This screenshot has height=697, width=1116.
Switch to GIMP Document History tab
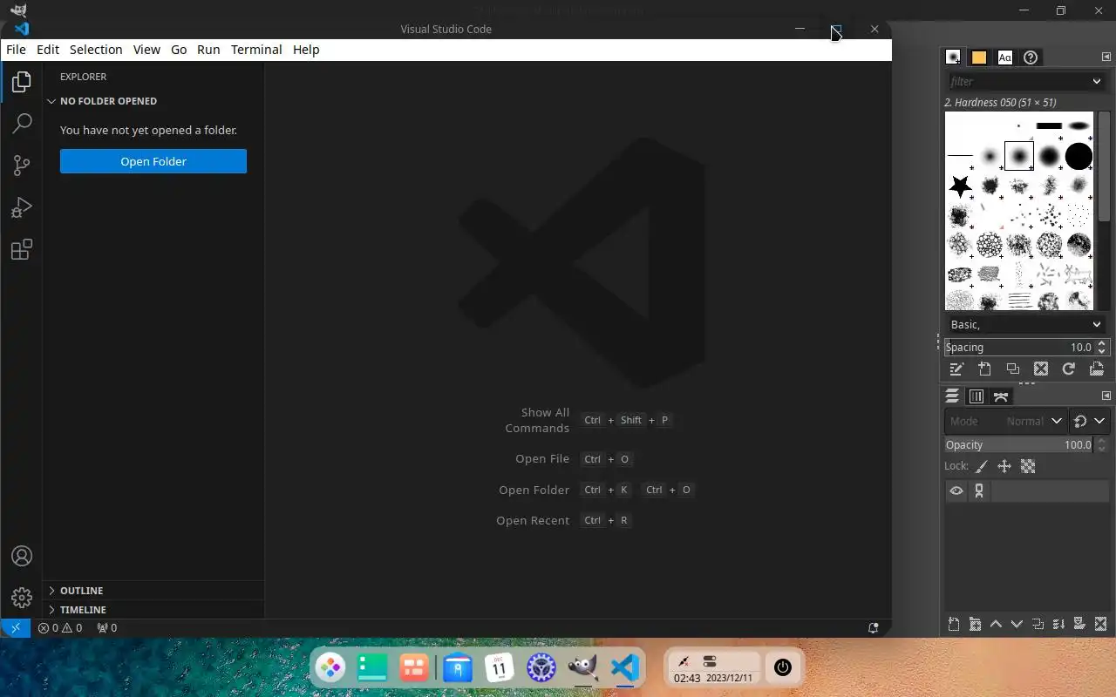(x=1031, y=58)
